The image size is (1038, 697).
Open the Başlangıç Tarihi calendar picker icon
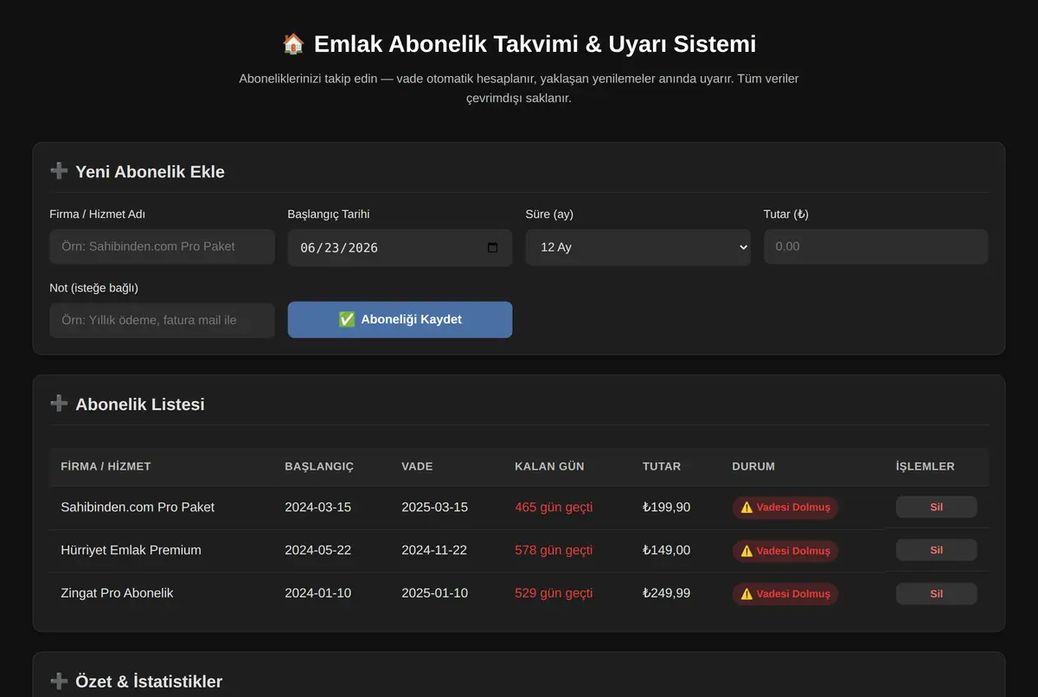[x=493, y=247]
